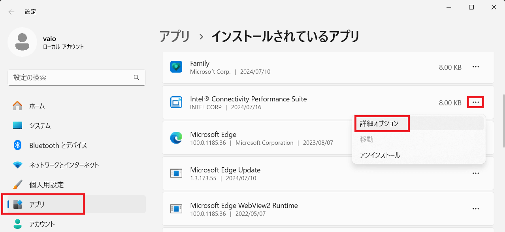505x232 pixels.
Task: Click the Family app name
Action: (x=200, y=64)
